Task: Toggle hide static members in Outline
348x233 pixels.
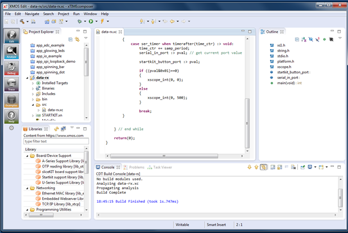Action: coord(318,39)
